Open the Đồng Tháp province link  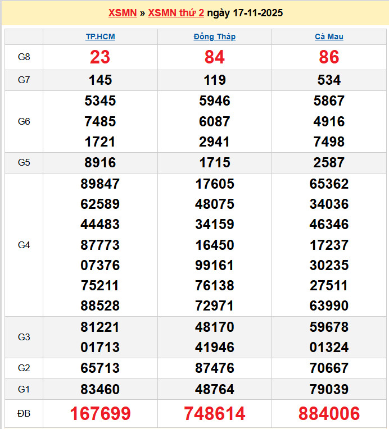pyautogui.click(x=214, y=37)
